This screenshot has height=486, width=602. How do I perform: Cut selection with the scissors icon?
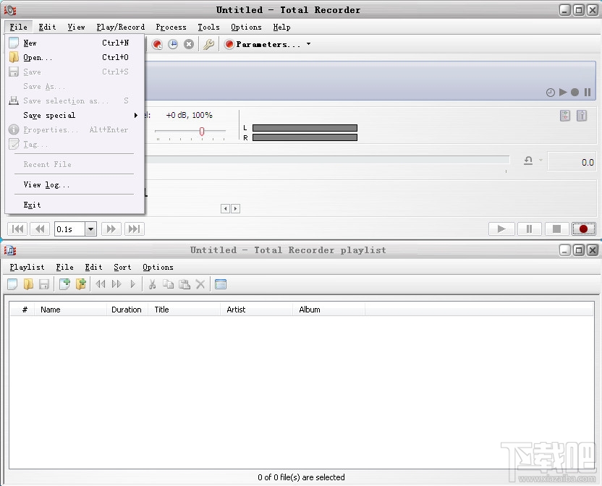153,283
